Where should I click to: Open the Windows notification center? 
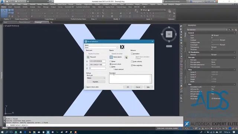[x=234, y=132]
